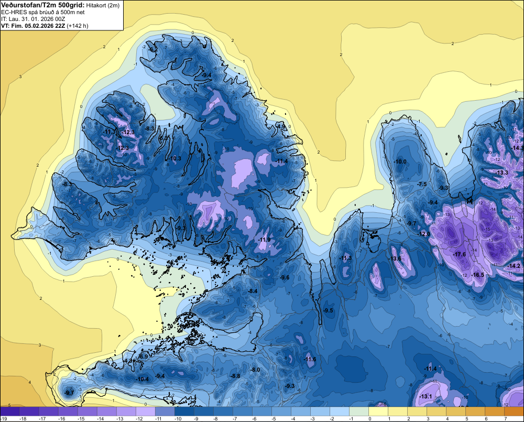The width and height of the screenshot is (524, 422).
Task: Click the -12.0 temperature label on map
Action: pos(424,234)
